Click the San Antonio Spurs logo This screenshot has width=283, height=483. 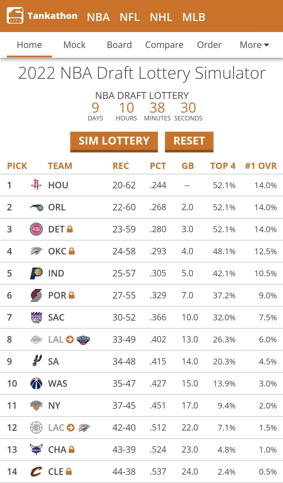36,361
